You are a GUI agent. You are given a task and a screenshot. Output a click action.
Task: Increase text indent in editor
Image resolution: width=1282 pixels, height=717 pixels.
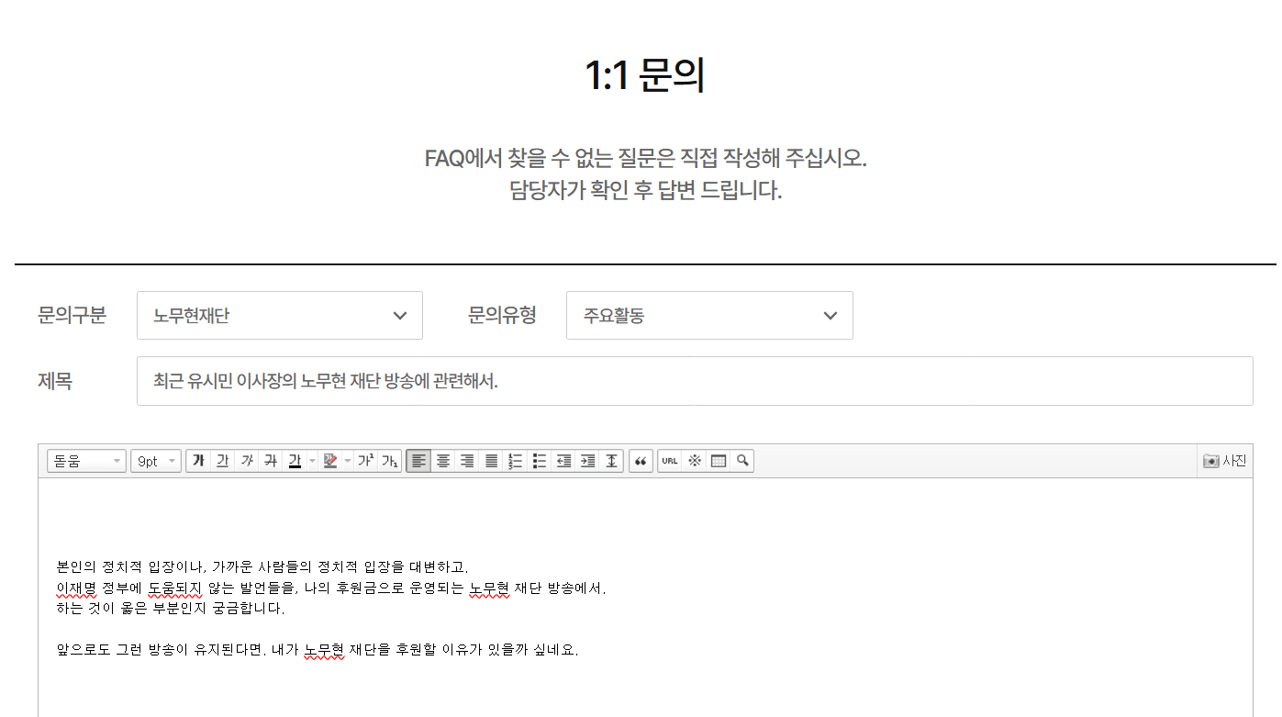(587, 461)
